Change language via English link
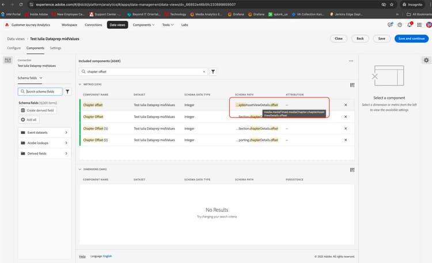This screenshot has width=432, height=263. tap(108, 257)
